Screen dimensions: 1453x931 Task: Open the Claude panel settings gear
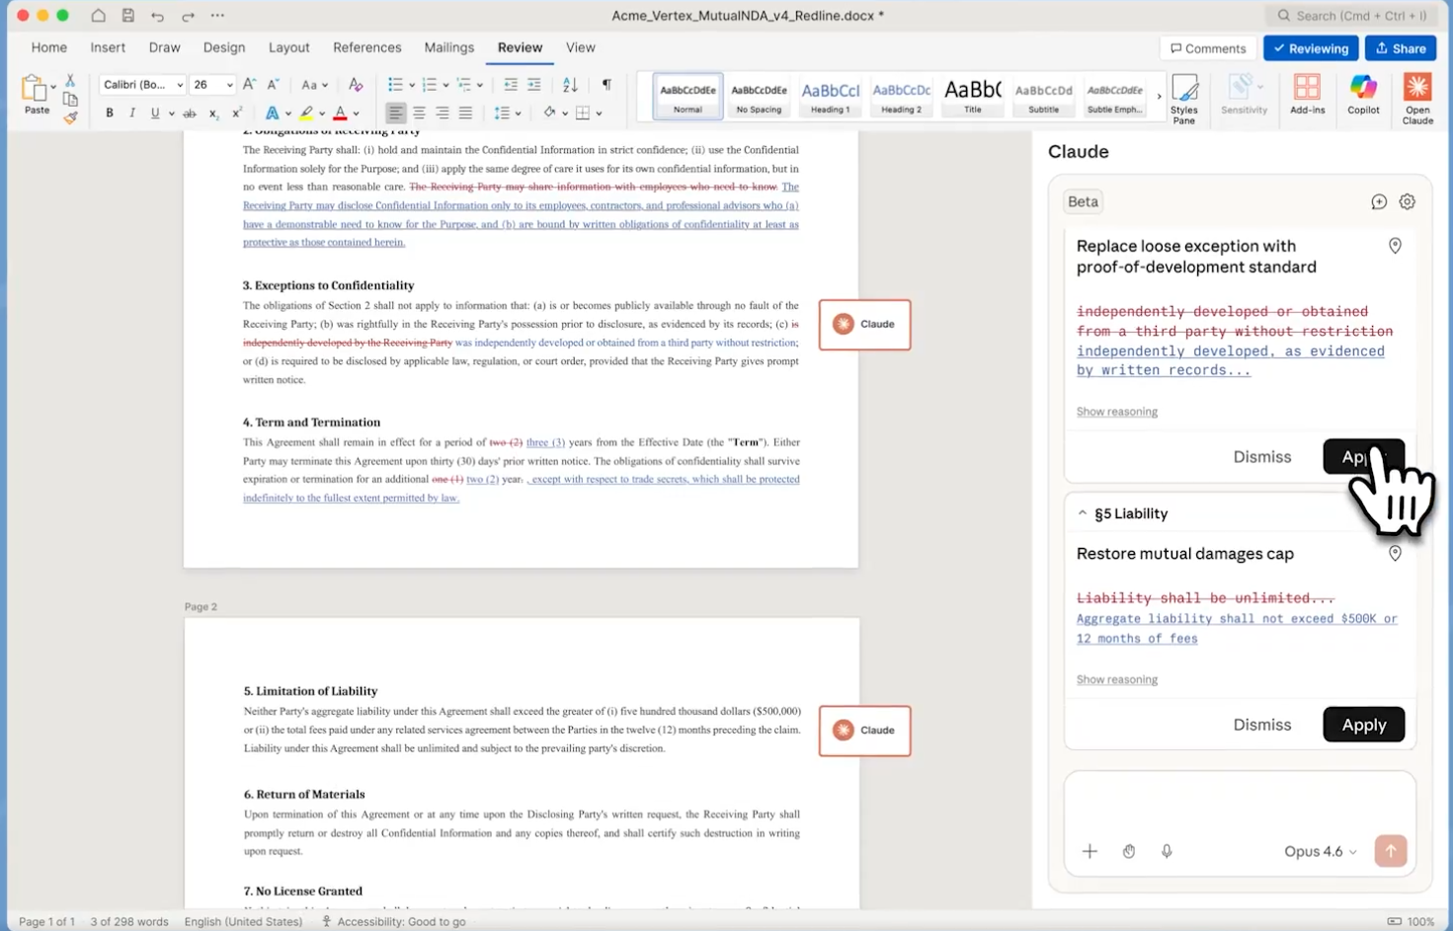pos(1408,202)
